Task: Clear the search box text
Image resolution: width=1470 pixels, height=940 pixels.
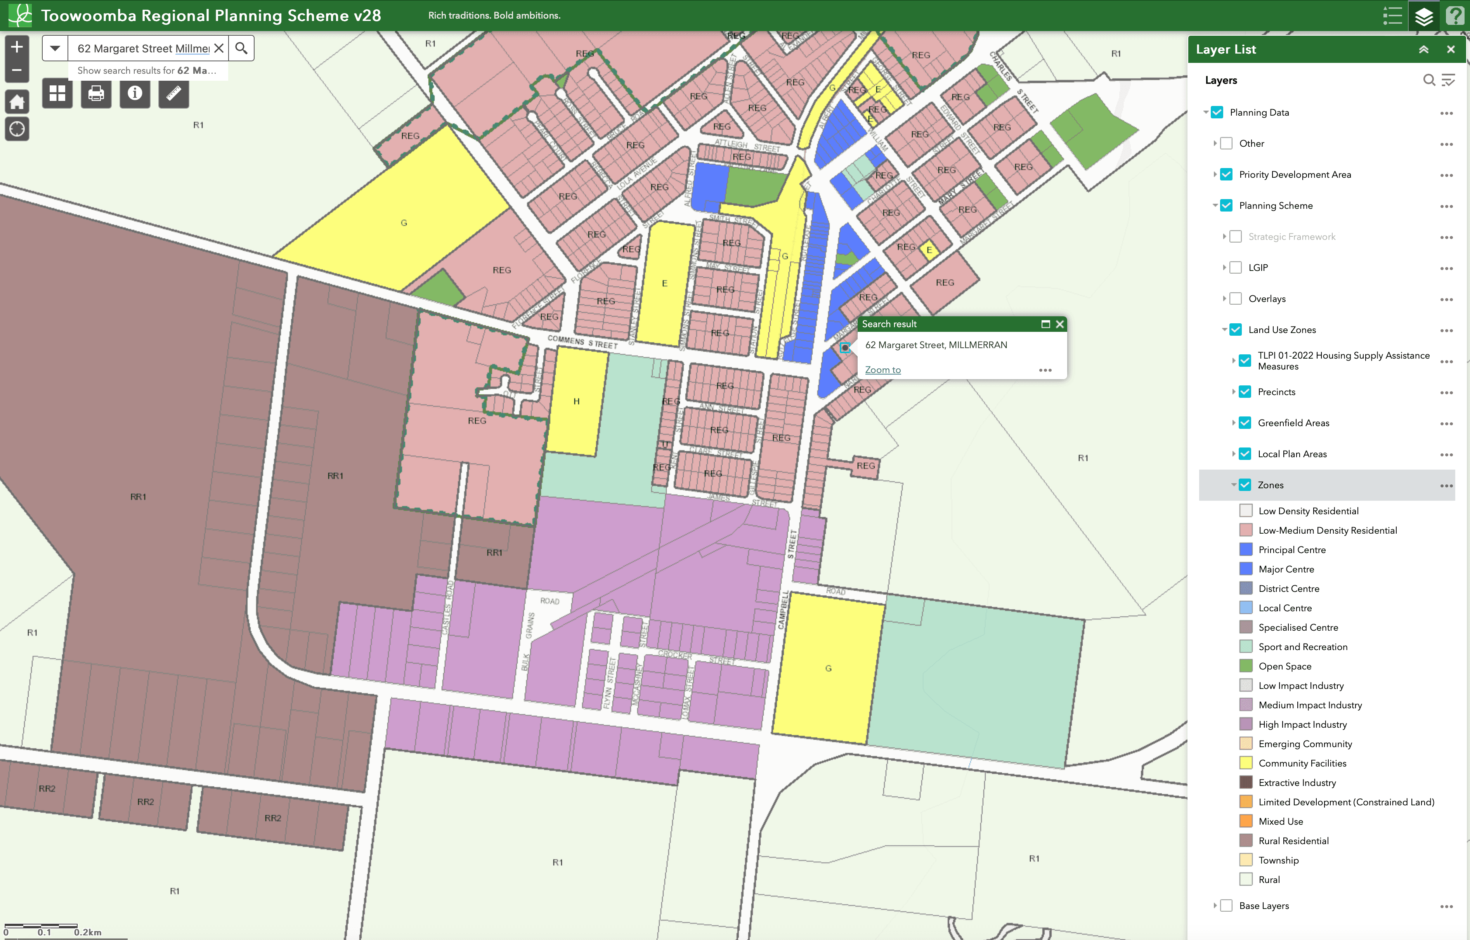Action: tap(218, 48)
